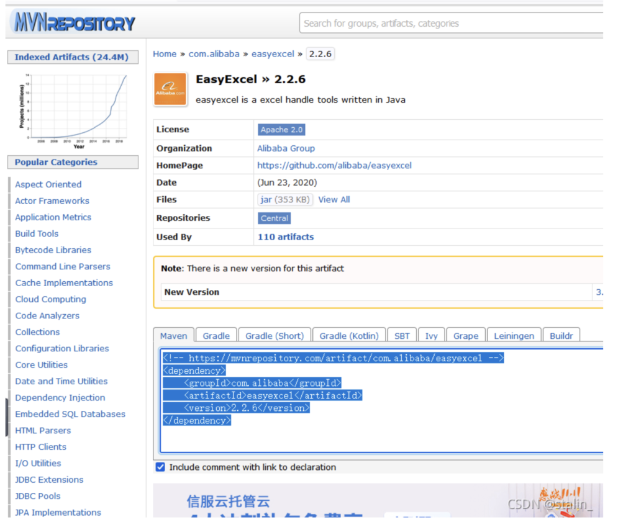The image size is (636, 522).
Task: Switch to the Gradle tab
Action: (216, 336)
